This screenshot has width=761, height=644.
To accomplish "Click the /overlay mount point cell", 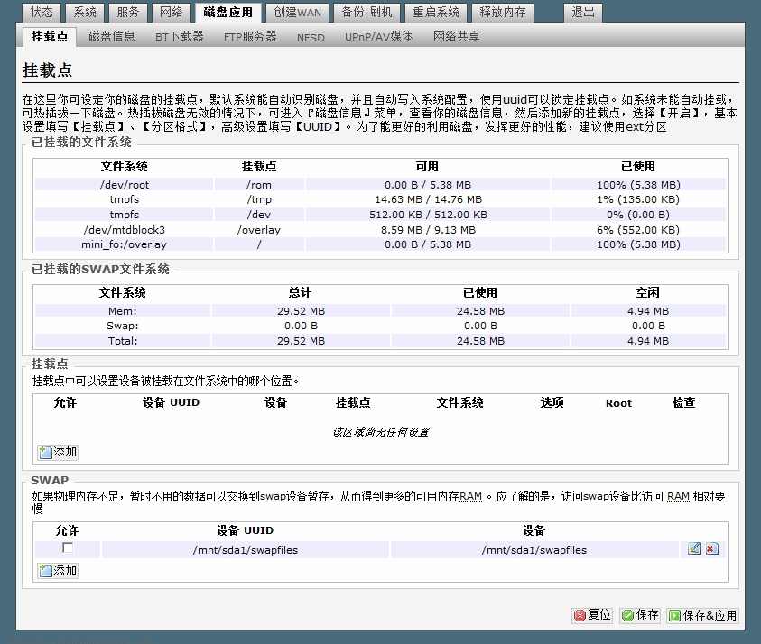I will 259,230.
